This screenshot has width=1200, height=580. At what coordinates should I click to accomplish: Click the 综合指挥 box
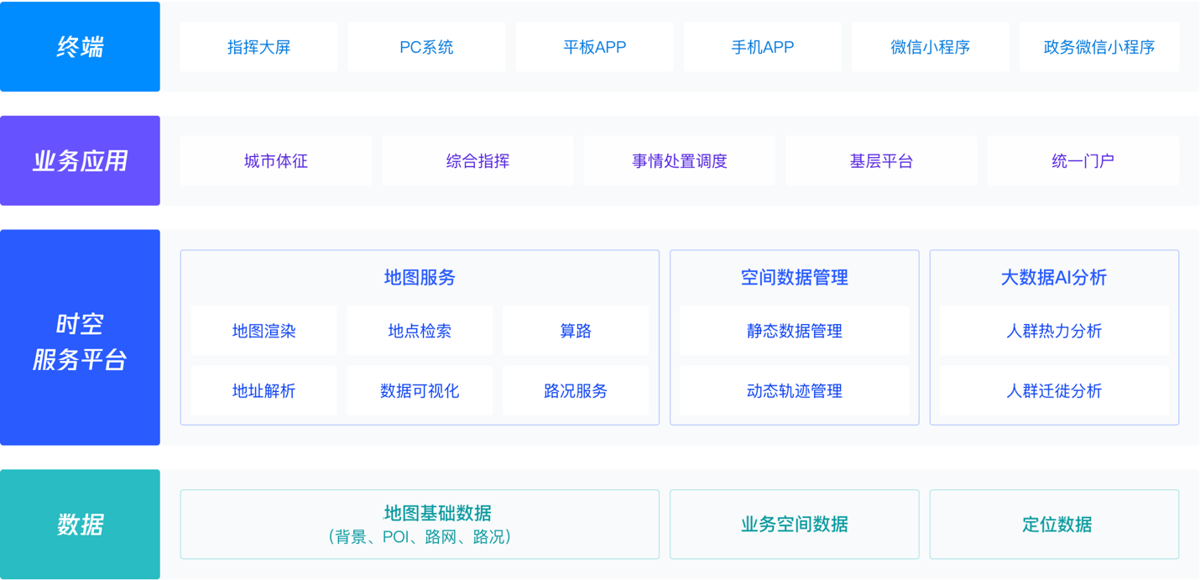[477, 161]
